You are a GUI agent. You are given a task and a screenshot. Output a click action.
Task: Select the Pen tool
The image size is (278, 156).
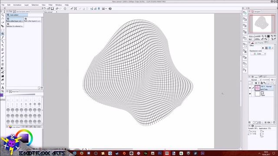tap(3, 42)
